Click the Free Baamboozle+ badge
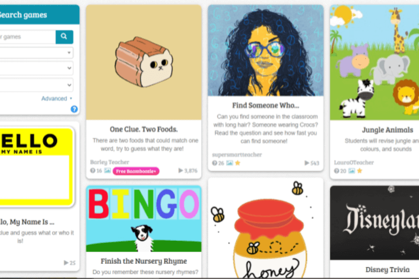Screen dimensions: 419x279 136,171
